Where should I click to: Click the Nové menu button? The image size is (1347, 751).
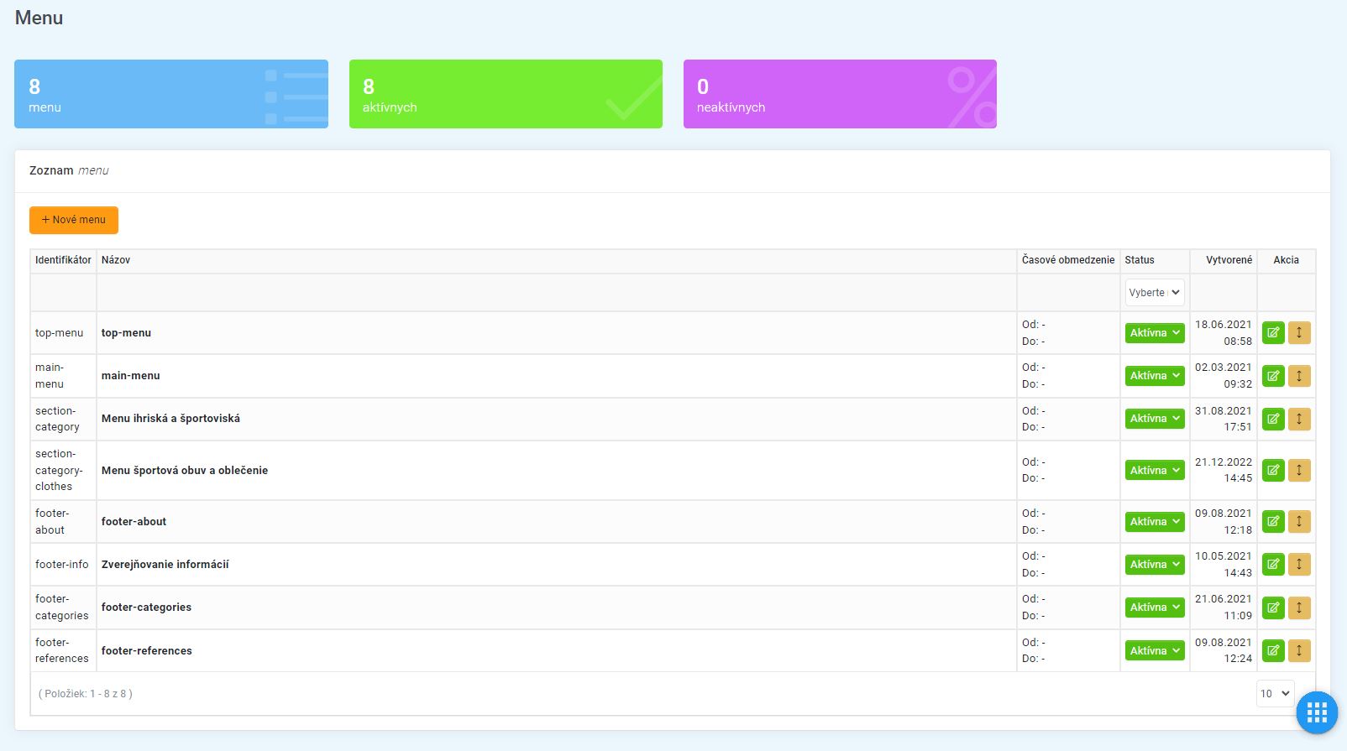point(74,220)
